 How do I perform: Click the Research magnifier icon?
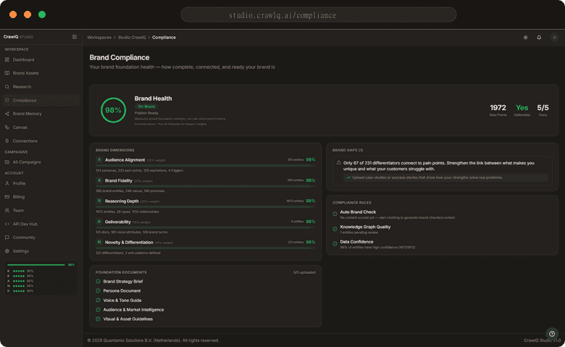[x=7, y=86]
